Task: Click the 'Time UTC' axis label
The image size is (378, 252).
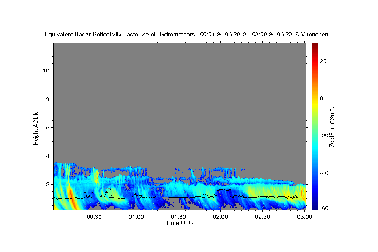Action: tap(179, 223)
